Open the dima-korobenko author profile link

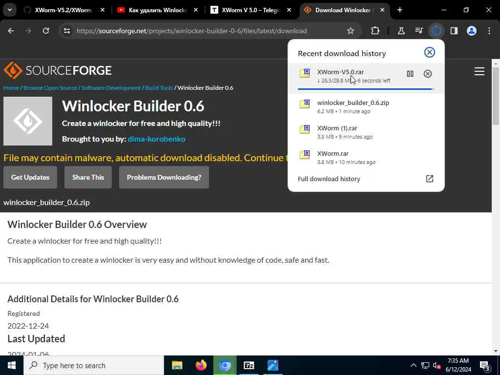(156, 139)
